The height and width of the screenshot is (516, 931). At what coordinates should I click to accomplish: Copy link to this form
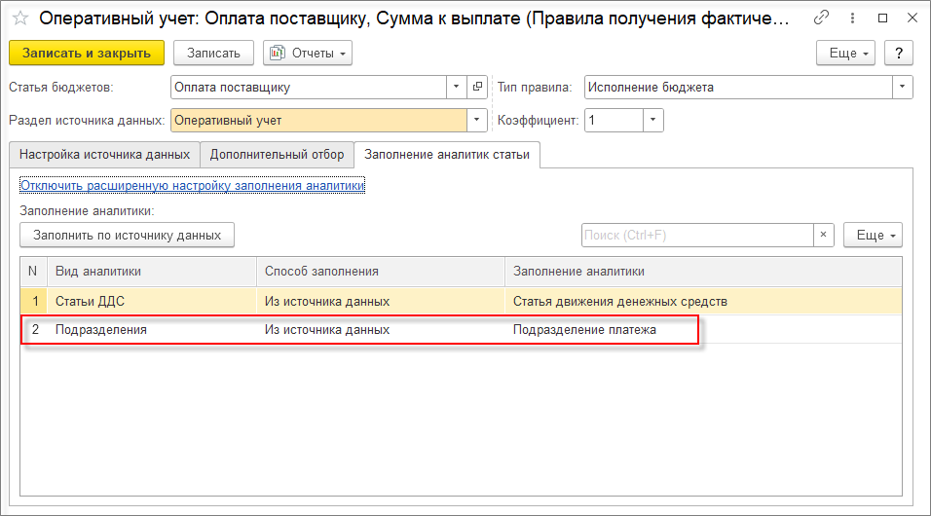(822, 18)
